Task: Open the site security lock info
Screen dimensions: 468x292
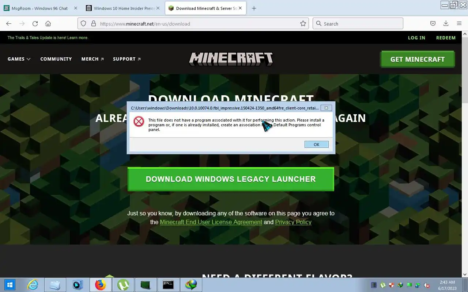Action: click(93, 23)
